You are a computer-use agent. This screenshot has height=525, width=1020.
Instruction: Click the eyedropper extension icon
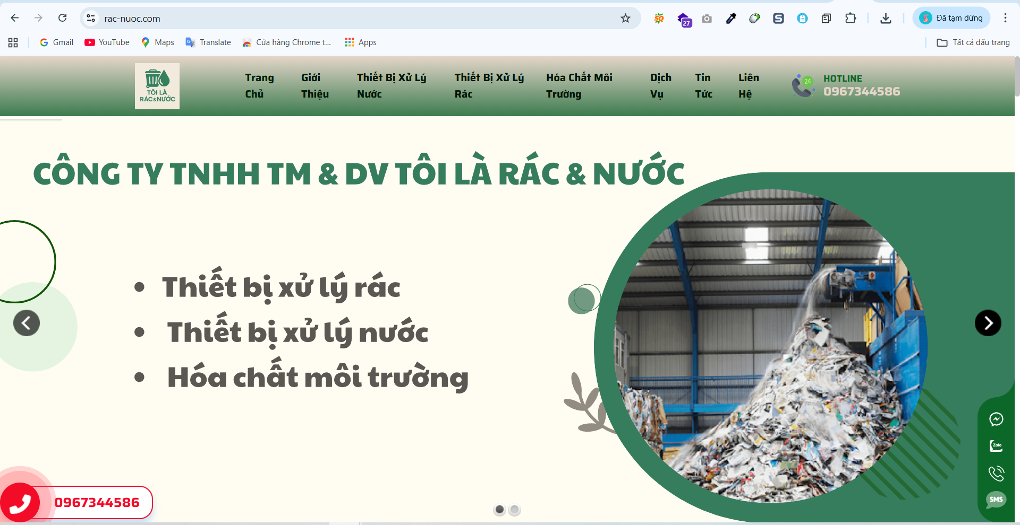731,18
